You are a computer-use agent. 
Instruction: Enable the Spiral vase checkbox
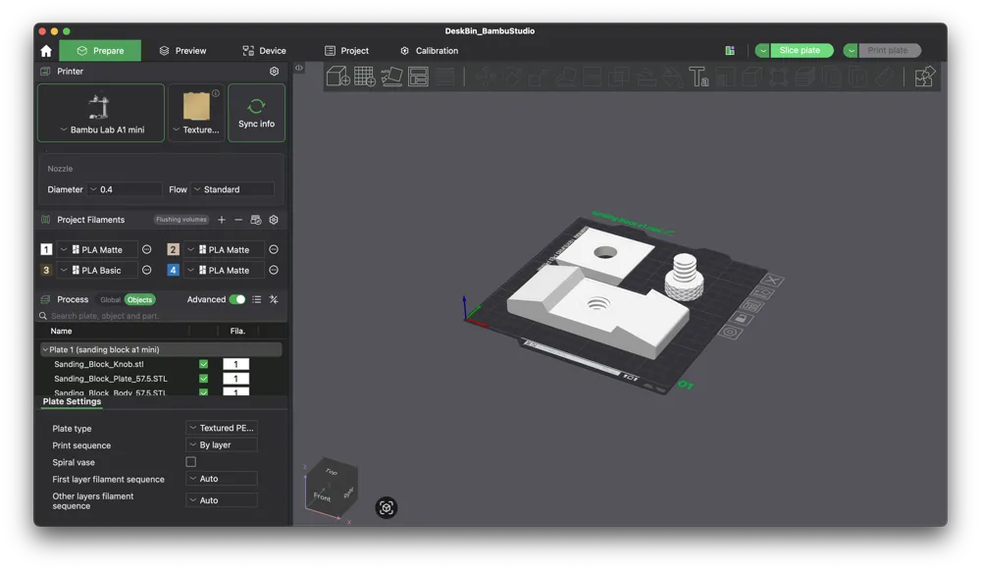pos(190,461)
